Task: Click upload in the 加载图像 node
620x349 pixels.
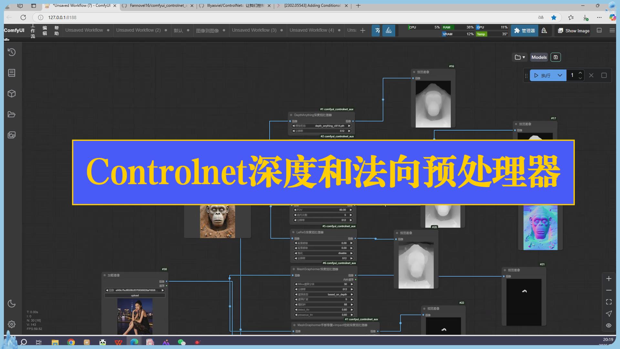Action: point(135,295)
